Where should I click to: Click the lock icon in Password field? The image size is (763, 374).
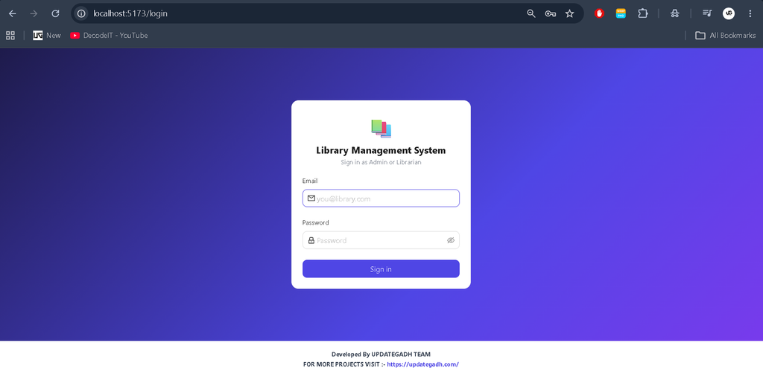tap(311, 240)
